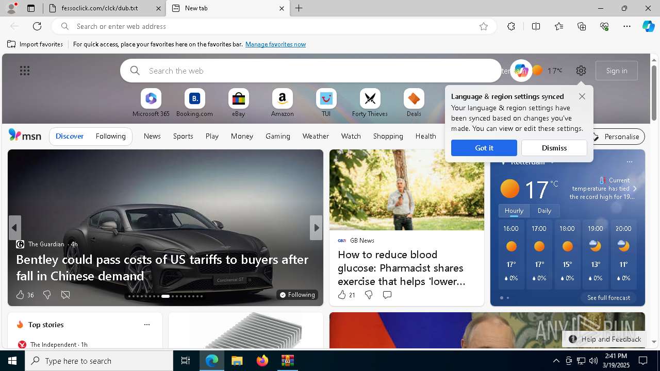Show the next carousel story
The width and height of the screenshot is (660, 371).
click(316, 228)
